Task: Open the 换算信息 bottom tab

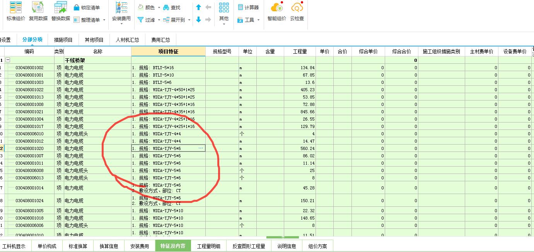Action: point(109,246)
